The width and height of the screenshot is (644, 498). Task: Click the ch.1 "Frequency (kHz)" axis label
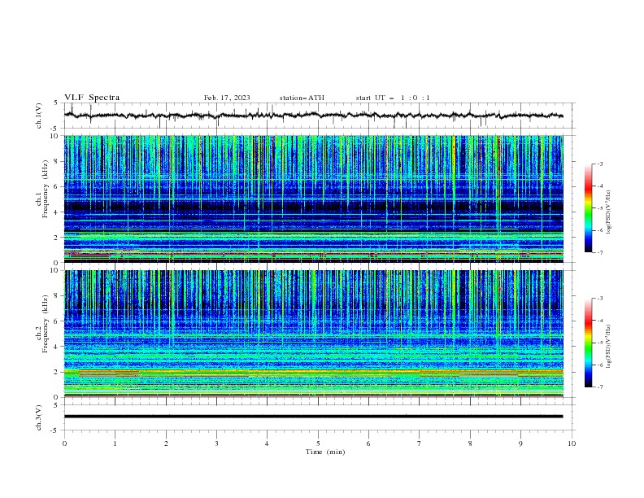pos(46,189)
